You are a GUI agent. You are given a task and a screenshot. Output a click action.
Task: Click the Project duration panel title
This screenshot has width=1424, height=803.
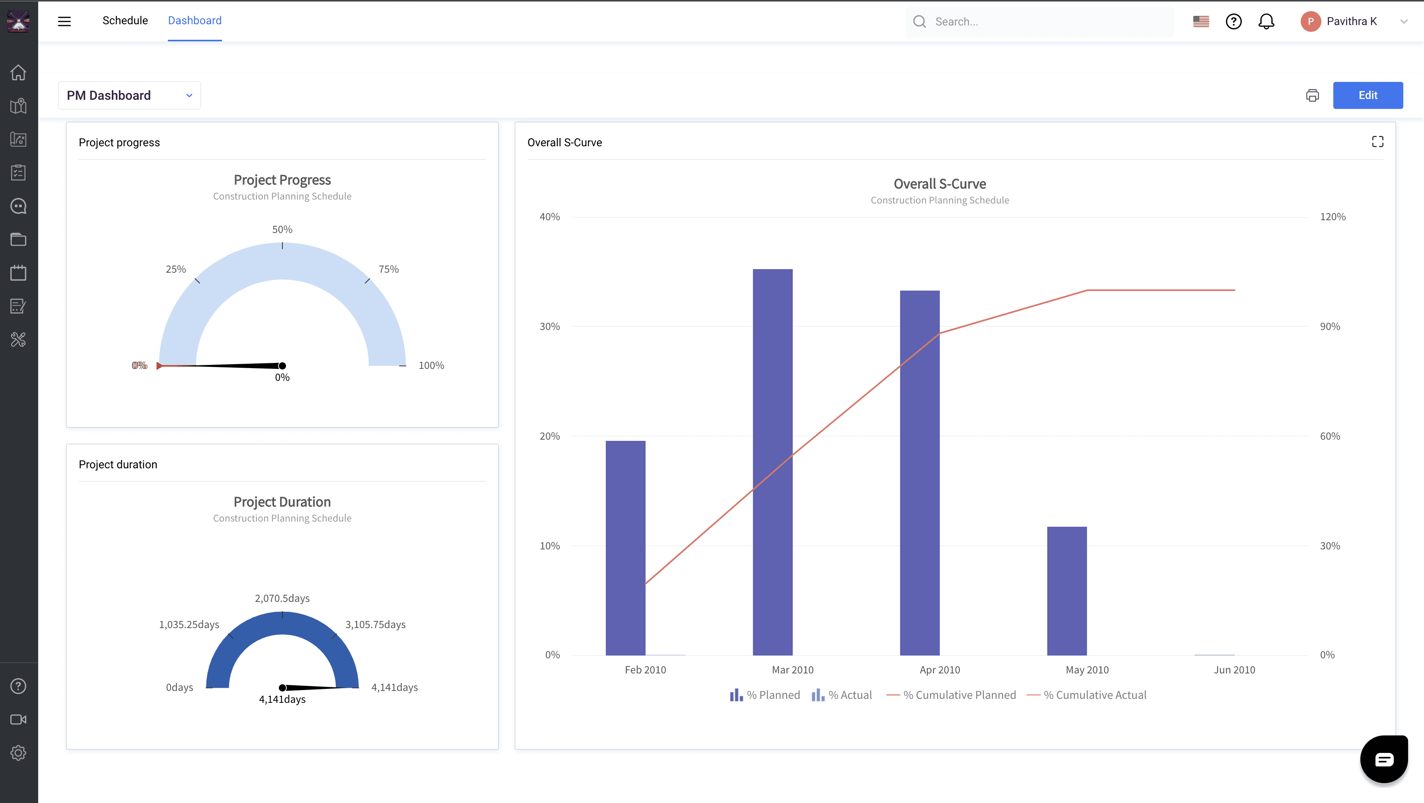(118, 464)
